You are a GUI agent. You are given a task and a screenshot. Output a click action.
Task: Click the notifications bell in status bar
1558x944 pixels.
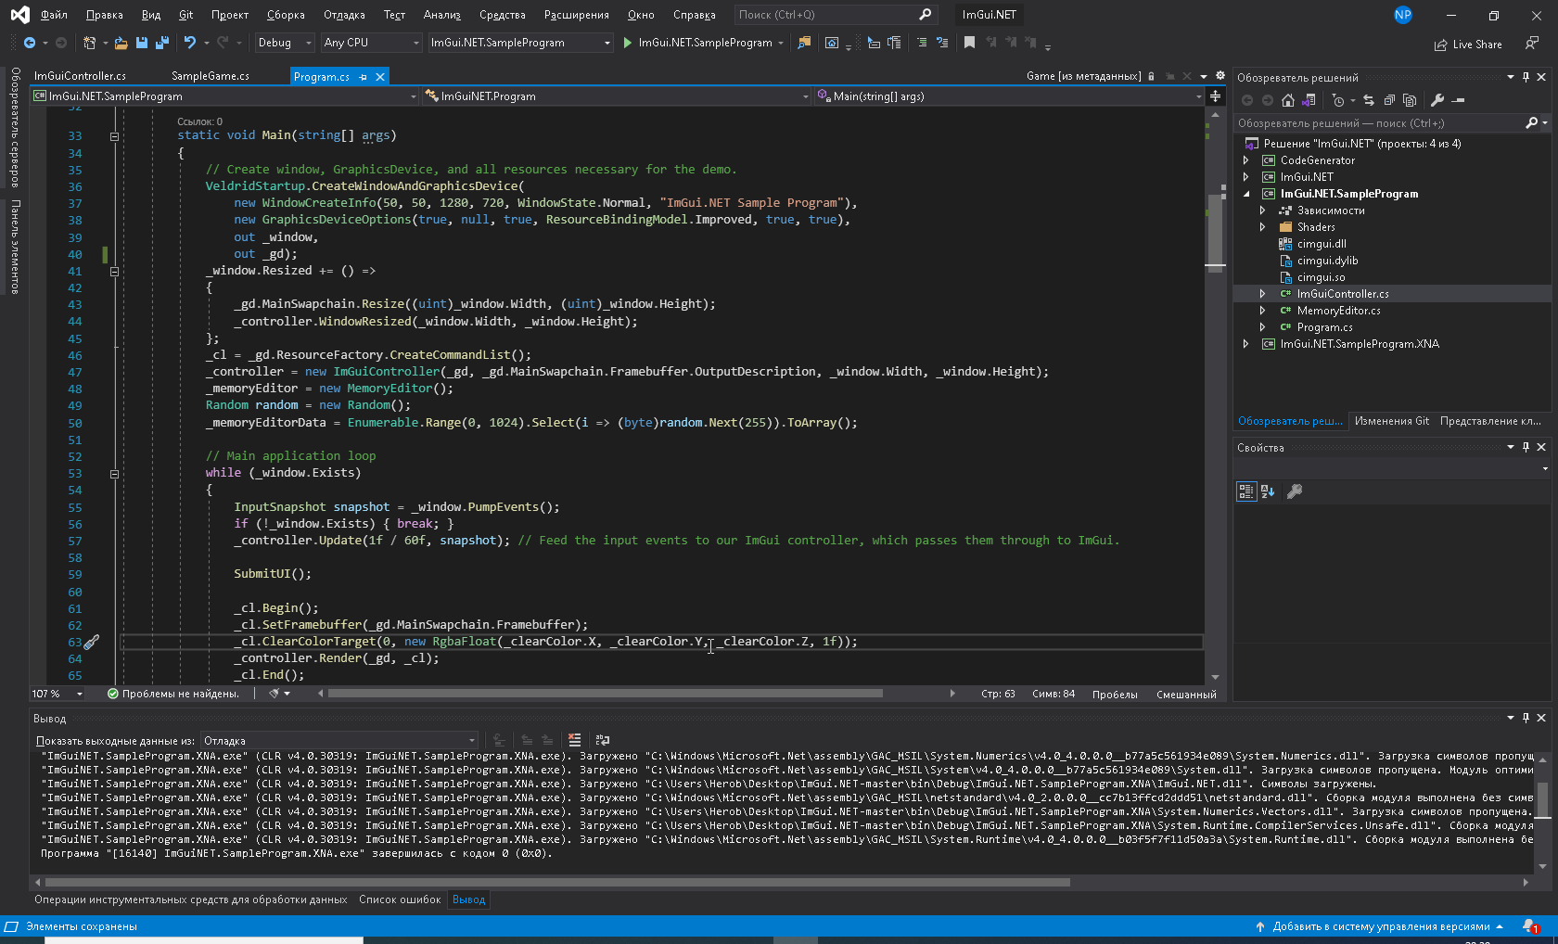[x=1530, y=926]
